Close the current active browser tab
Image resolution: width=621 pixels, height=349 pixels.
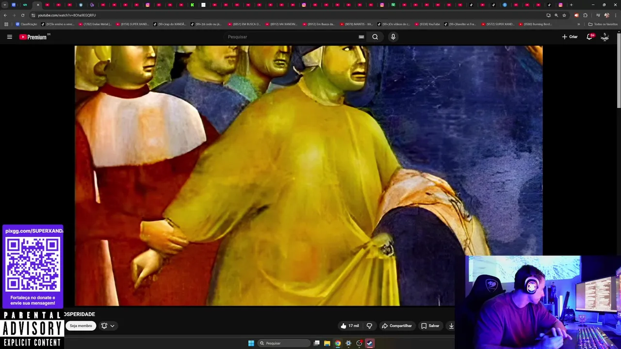38,5
